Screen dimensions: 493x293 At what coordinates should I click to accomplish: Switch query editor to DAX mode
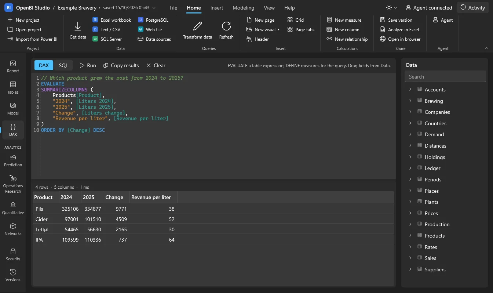click(44, 65)
